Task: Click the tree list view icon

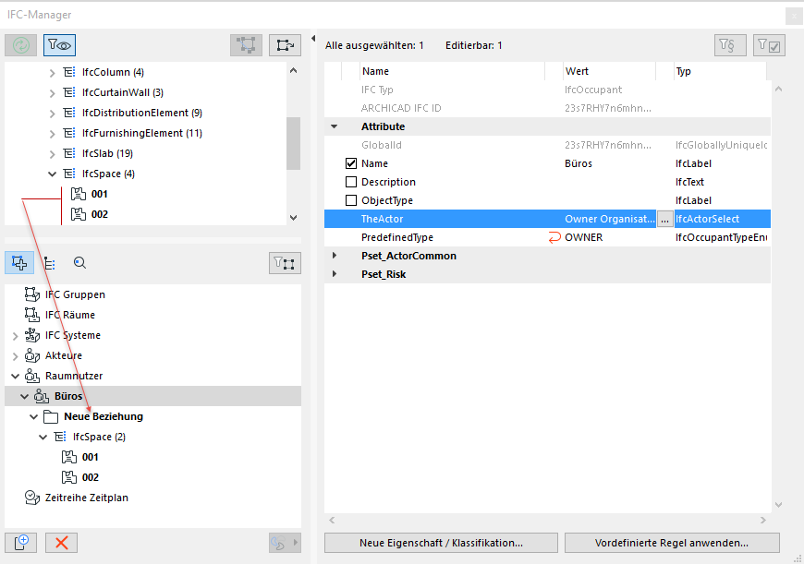Action: point(50,263)
